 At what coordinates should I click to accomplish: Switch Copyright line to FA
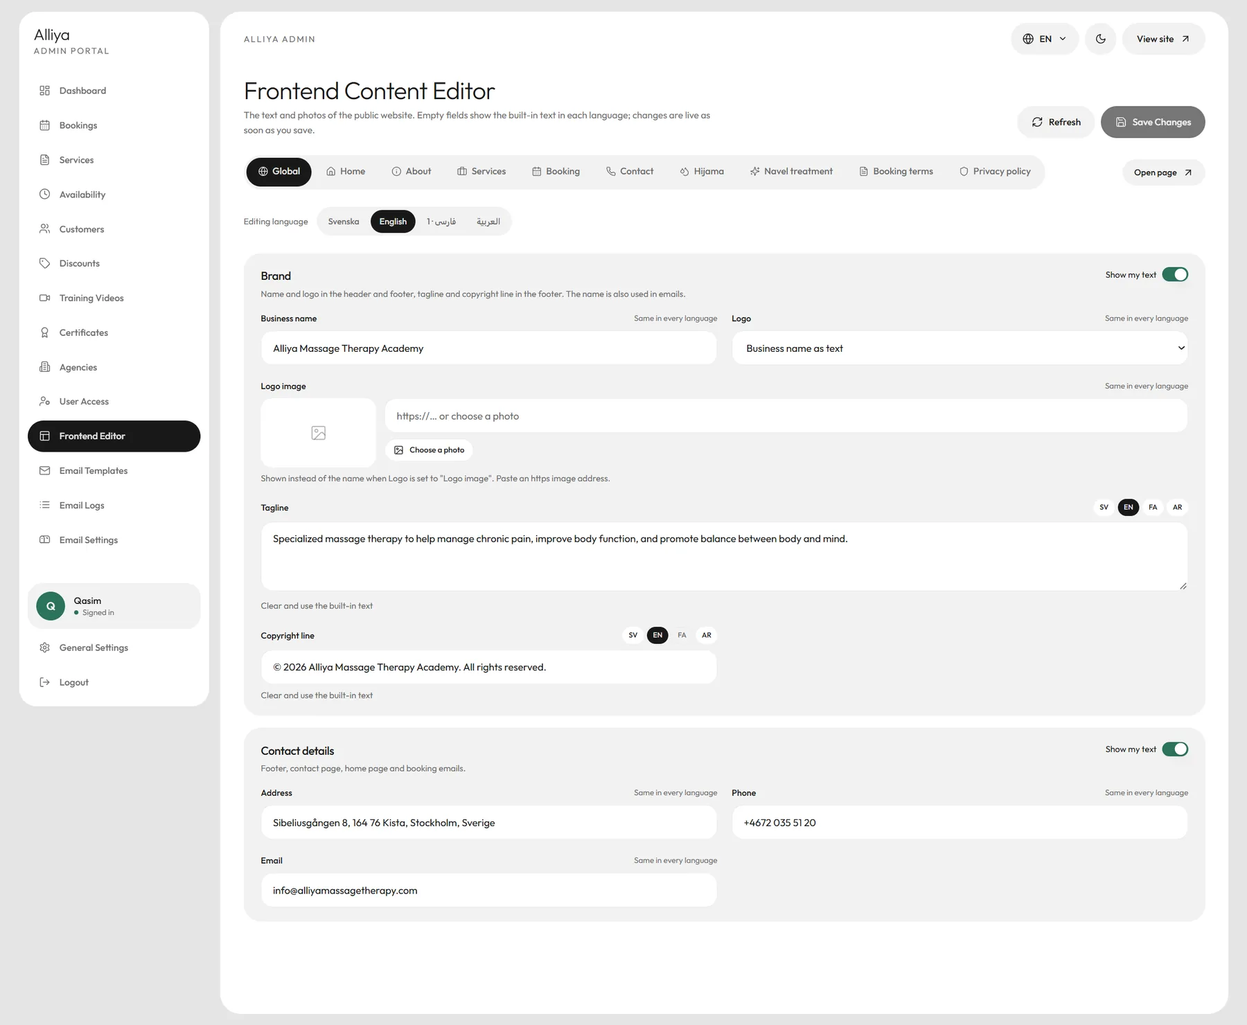682,635
